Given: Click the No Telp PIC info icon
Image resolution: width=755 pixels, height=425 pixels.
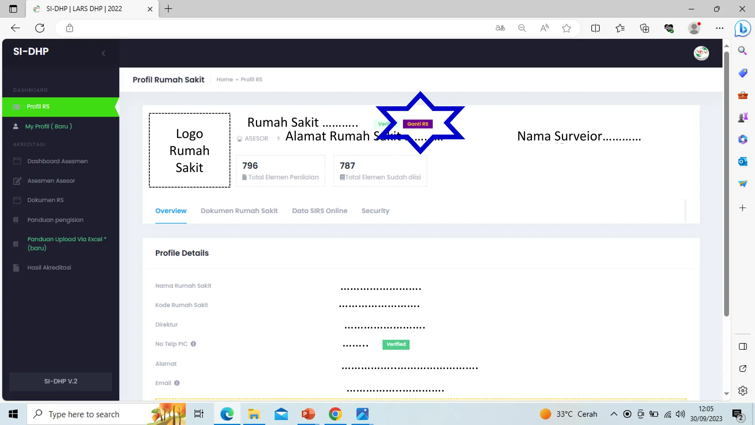Looking at the screenshot, I should (x=193, y=344).
